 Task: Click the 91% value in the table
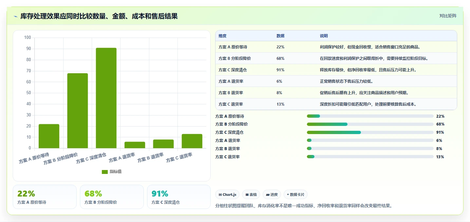click(280, 70)
